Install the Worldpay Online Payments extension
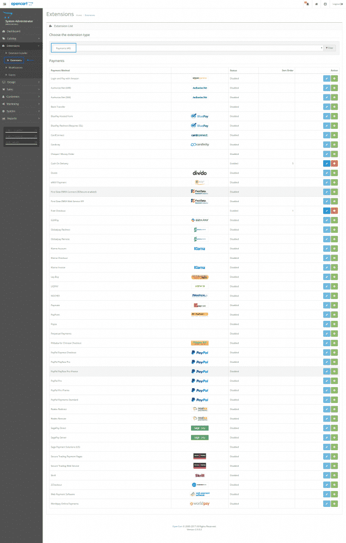The width and height of the screenshot is (346, 543). click(x=334, y=503)
